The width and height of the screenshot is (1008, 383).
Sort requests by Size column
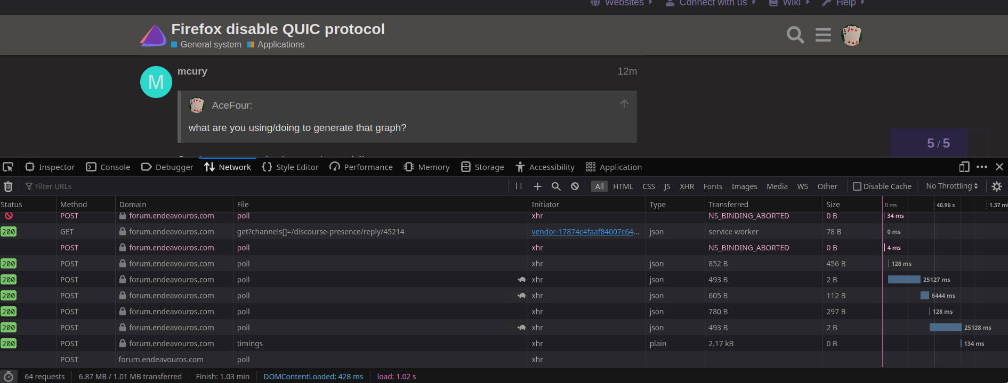coord(852,205)
